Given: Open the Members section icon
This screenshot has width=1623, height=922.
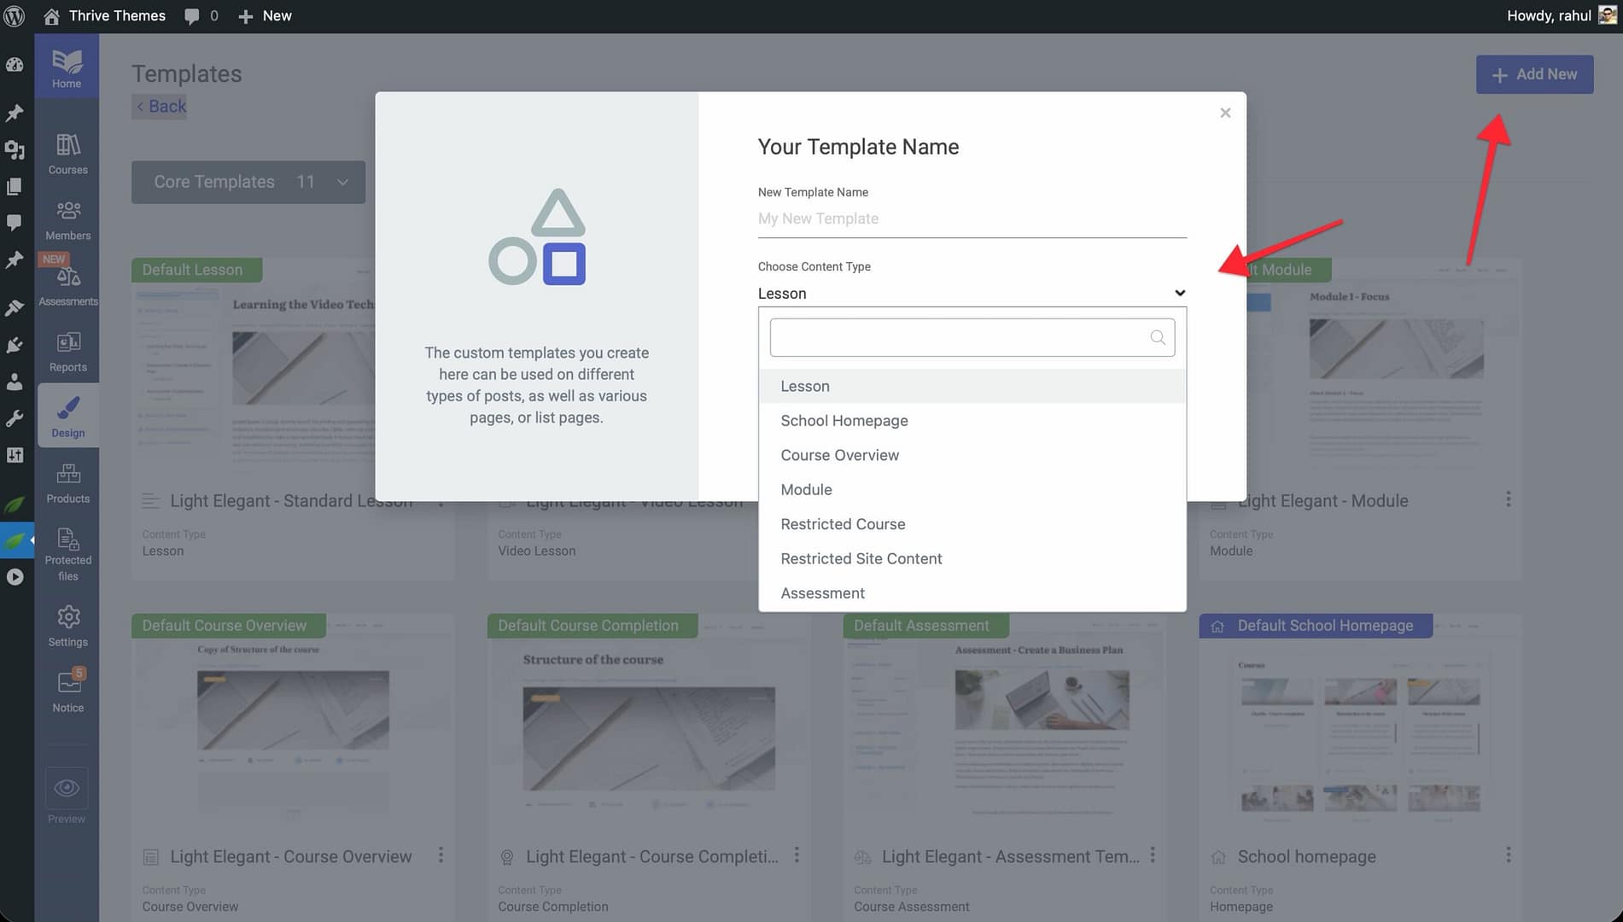Looking at the screenshot, I should (67, 220).
